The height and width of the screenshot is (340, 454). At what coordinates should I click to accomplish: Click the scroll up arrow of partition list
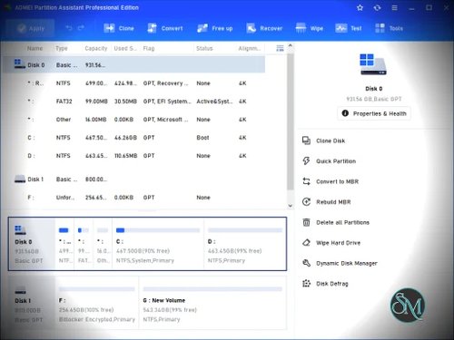click(x=290, y=45)
